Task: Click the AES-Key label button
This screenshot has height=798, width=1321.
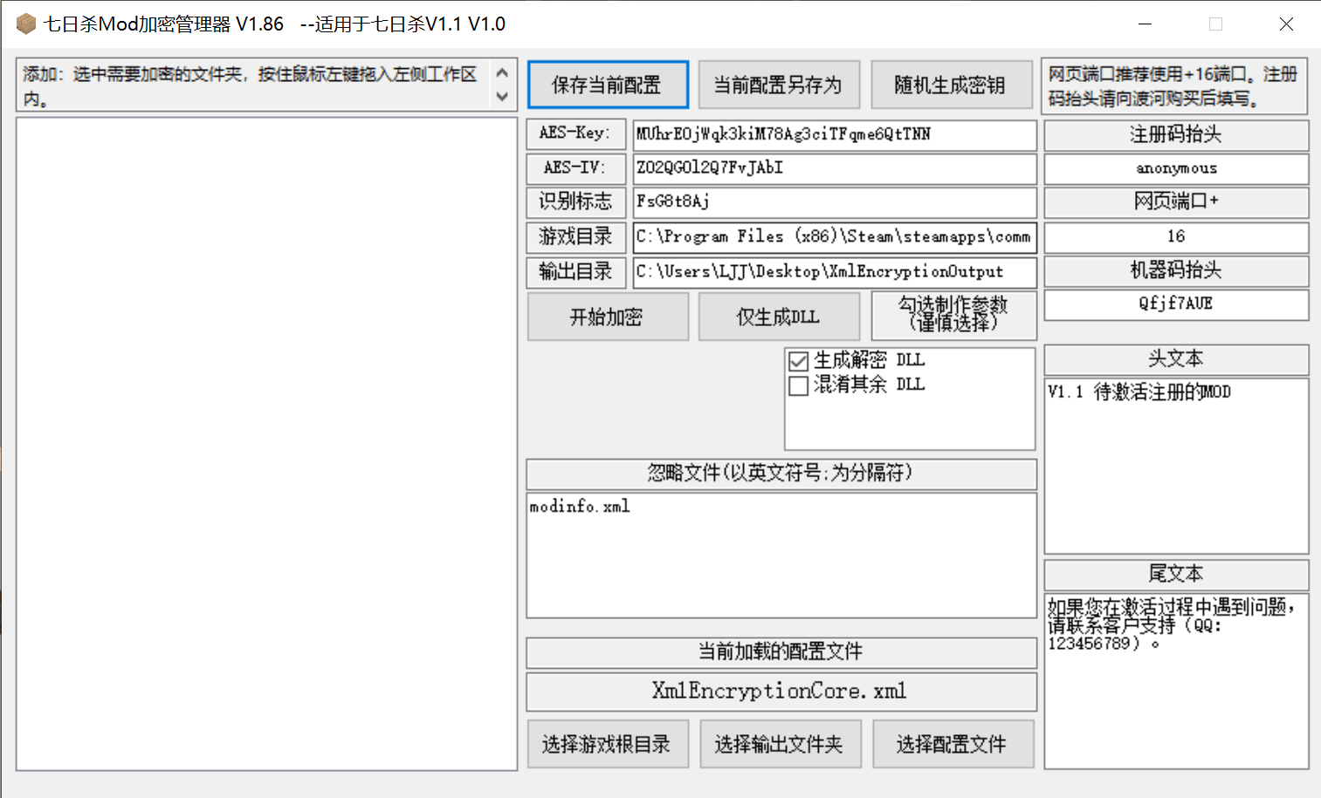Action: [576, 133]
